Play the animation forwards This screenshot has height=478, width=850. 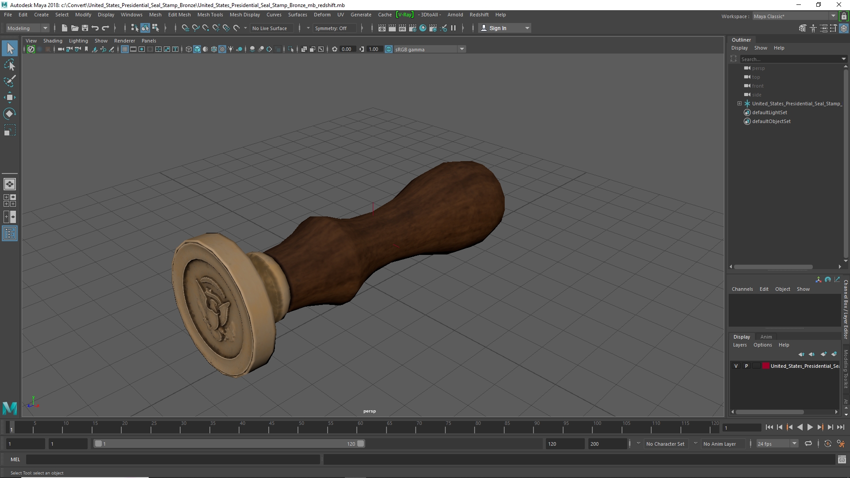[810, 427]
